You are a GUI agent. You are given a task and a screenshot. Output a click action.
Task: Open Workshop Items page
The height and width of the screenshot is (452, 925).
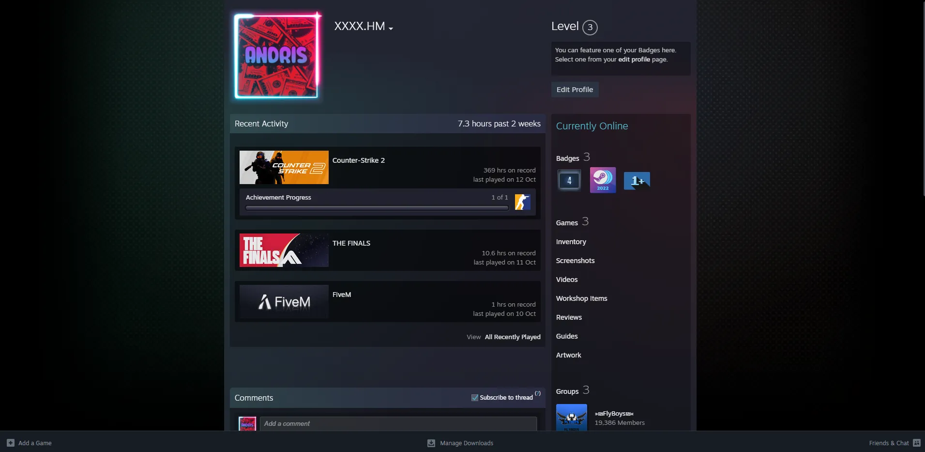582,298
